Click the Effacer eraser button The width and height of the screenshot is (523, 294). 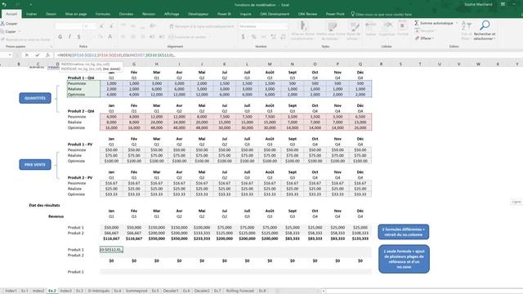coord(424,38)
